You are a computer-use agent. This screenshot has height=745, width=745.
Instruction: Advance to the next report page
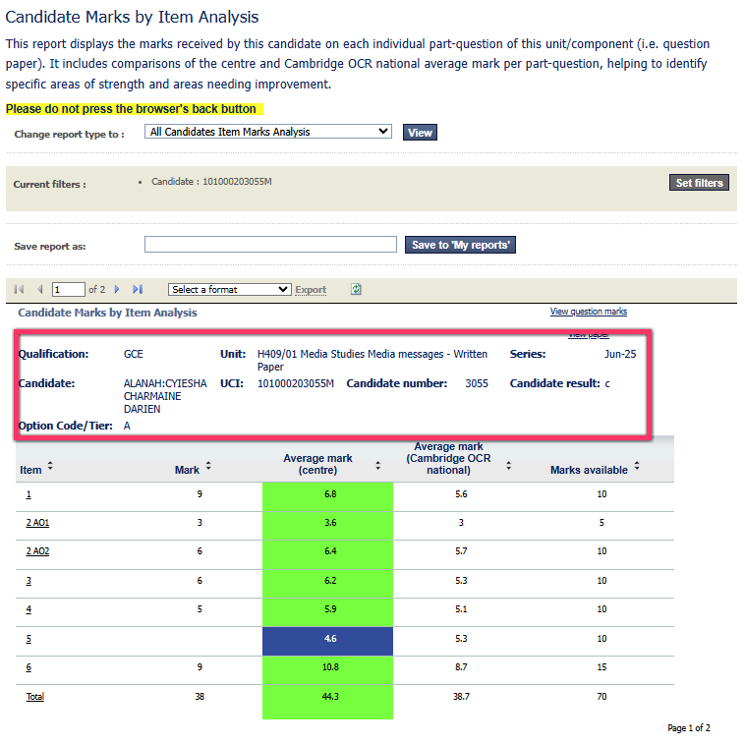[117, 290]
